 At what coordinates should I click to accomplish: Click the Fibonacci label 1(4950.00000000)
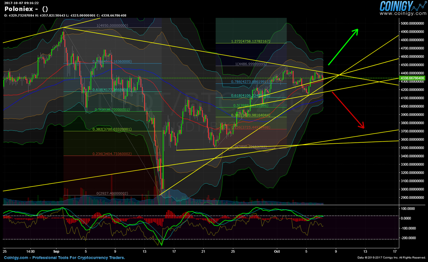tap(112, 25)
